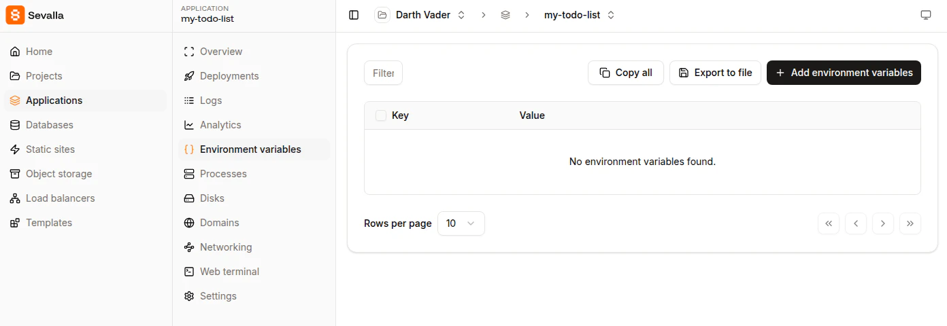Image resolution: width=947 pixels, height=326 pixels.
Task: Click the Analytics chart icon
Action: [x=189, y=125]
